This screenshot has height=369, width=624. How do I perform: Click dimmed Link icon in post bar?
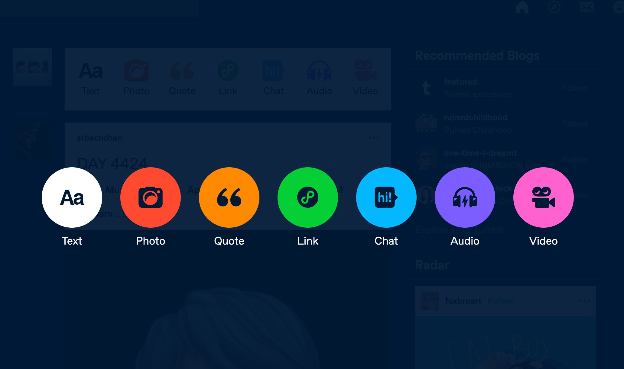coord(228,71)
